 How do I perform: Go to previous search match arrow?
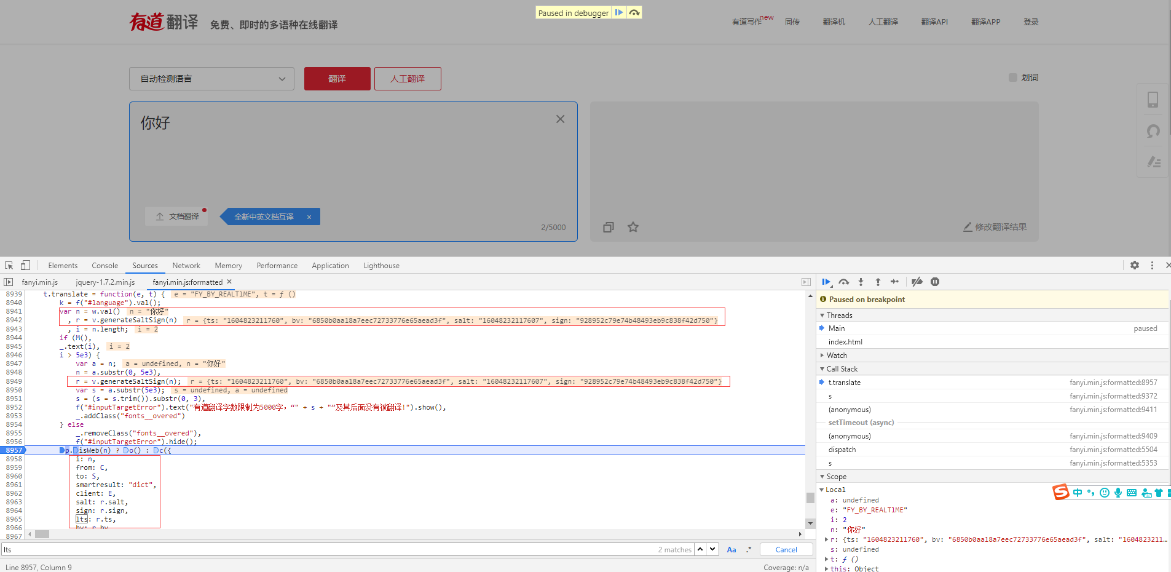[700, 549]
